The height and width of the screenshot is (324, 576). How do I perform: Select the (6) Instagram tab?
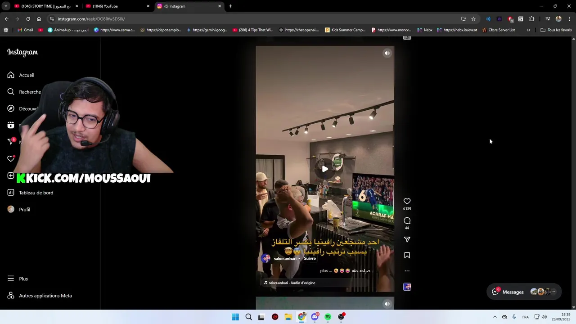[x=189, y=6]
